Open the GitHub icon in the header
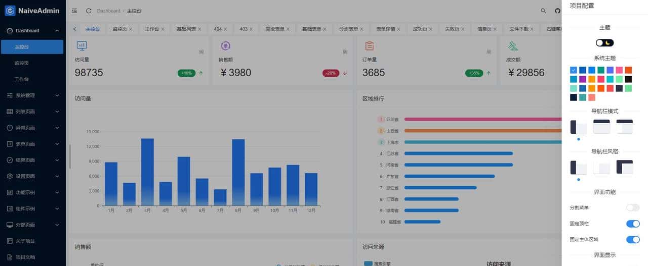Image resolution: width=648 pixels, height=266 pixels. pyautogui.click(x=557, y=11)
